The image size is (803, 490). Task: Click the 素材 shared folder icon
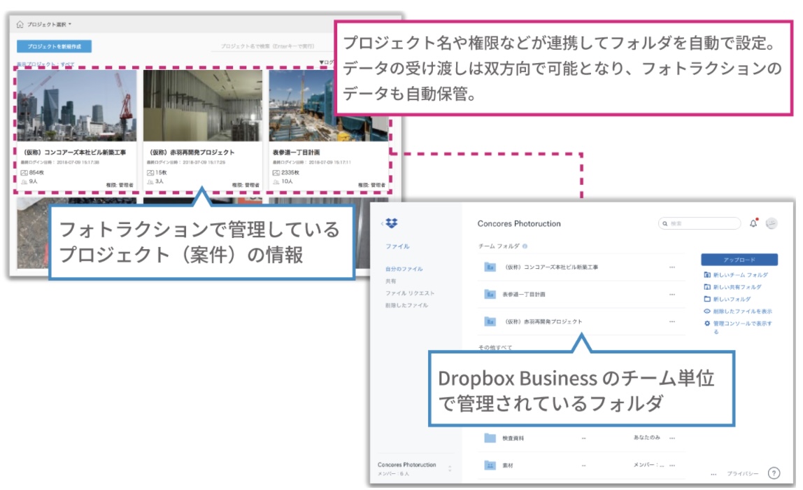(x=490, y=465)
